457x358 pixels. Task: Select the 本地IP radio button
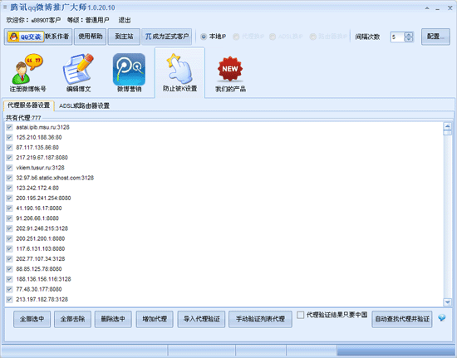(x=204, y=37)
